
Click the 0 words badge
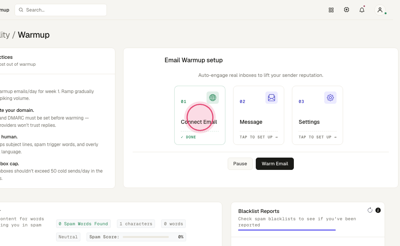173,224
